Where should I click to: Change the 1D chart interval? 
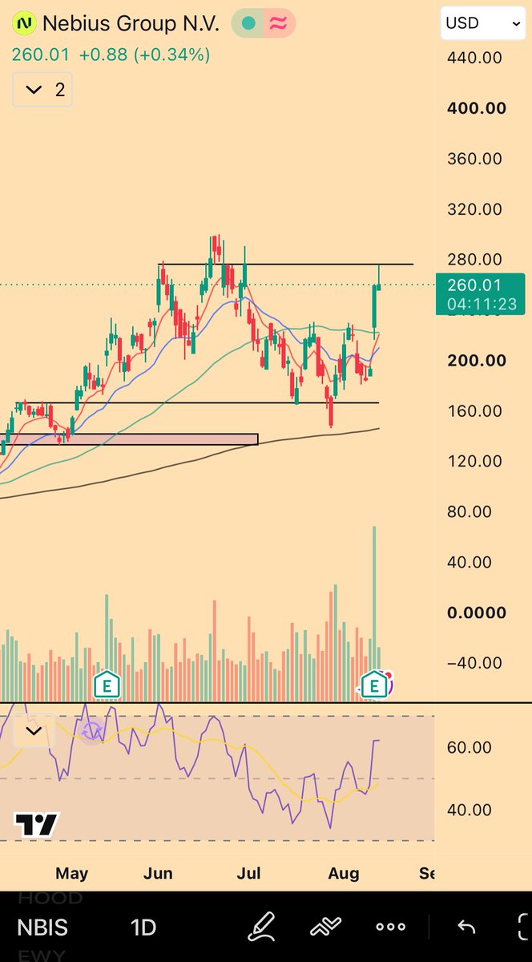tap(143, 928)
